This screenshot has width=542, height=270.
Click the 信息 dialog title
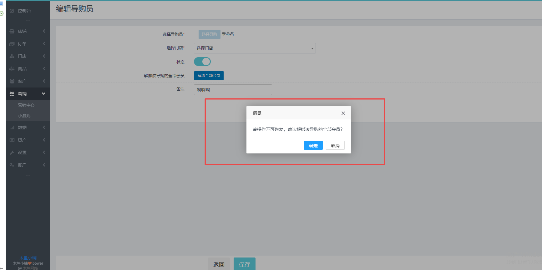coord(257,113)
